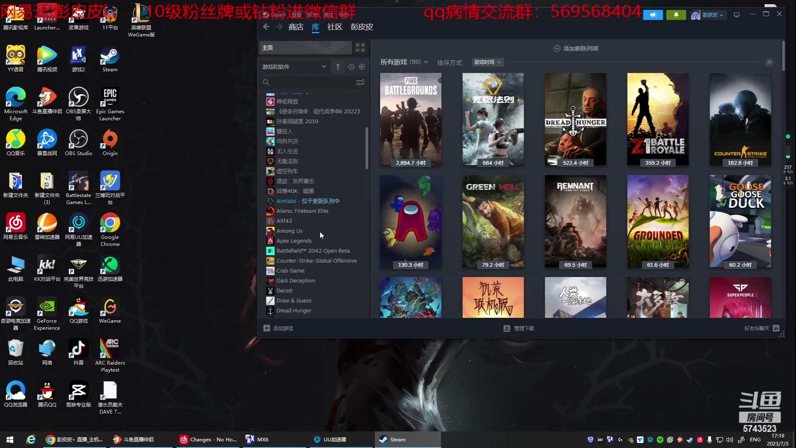Screen dimensions: 796x448
Task: Open the Recycle Bin 回收站
Action: click(16, 352)
